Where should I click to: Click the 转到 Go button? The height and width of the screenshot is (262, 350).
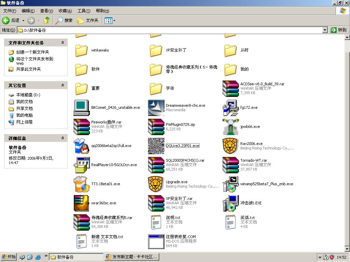pyautogui.click(x=339, y=30)
